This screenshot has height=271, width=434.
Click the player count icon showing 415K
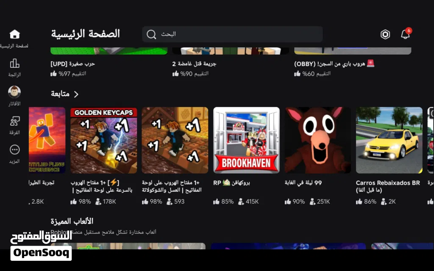(241, 202)
